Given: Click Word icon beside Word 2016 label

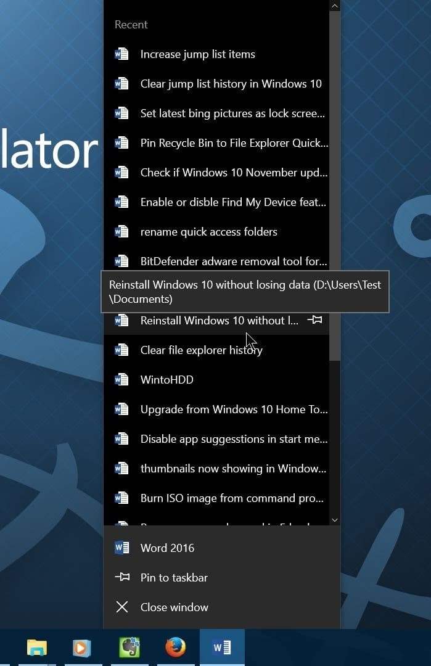Looking at the screenshot, I should [x=122, y=548].
